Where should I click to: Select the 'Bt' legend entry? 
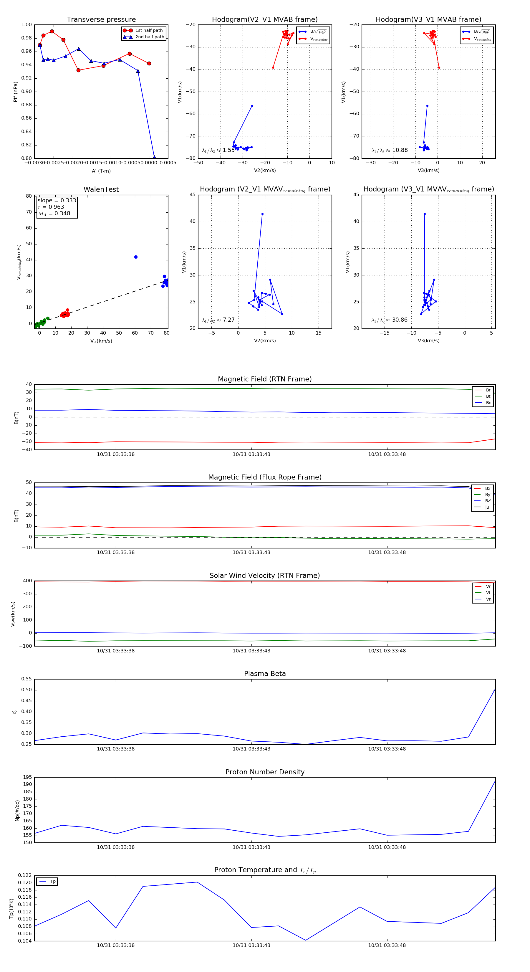[483, 396]
